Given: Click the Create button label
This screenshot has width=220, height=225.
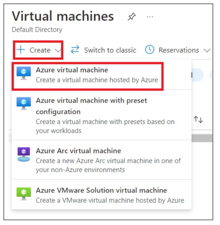Looking at the screenshot, I should [x=40, y=50].
